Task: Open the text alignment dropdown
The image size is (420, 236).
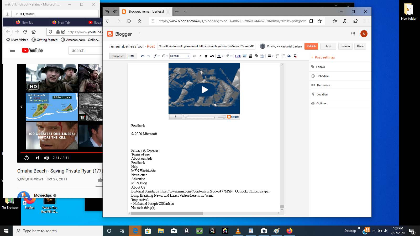Action: point(270,56)
